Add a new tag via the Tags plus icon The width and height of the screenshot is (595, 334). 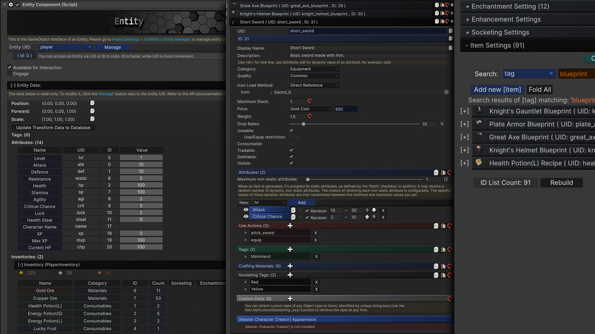pos(290,249)
